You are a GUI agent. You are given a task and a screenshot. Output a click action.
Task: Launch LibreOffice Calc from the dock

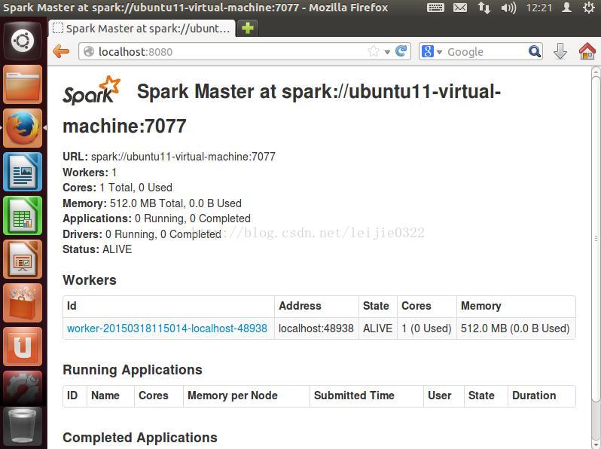pos(23,215)
